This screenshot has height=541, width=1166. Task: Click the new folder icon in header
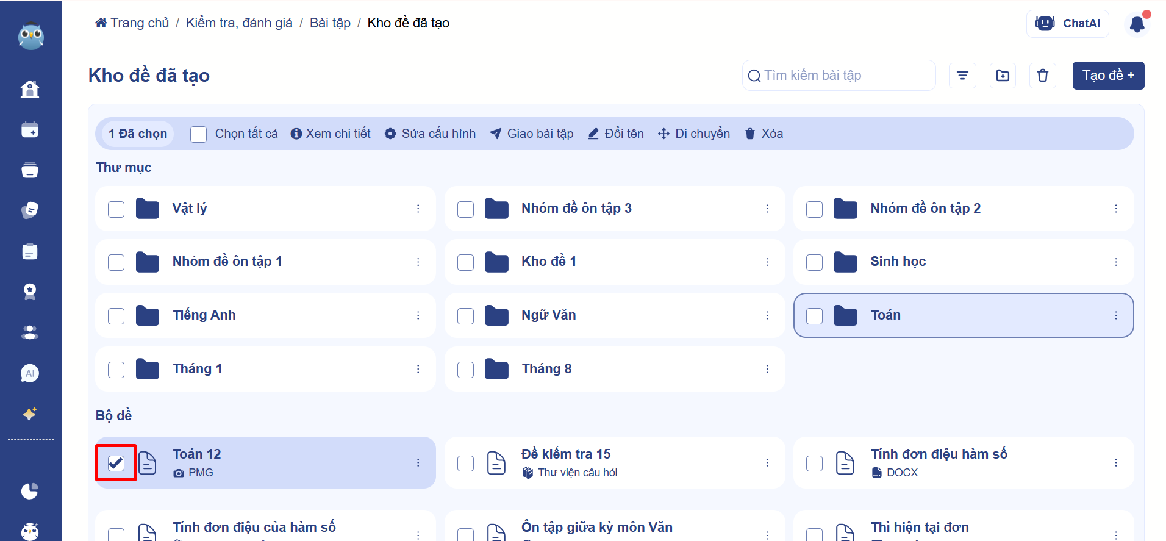tap(1003, 76)
